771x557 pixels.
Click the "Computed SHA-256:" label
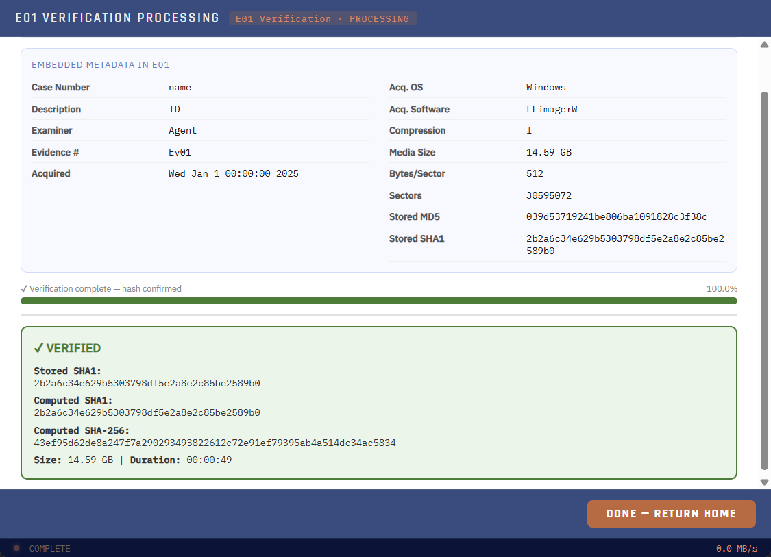pyautogui.click(x=82, y=431)
